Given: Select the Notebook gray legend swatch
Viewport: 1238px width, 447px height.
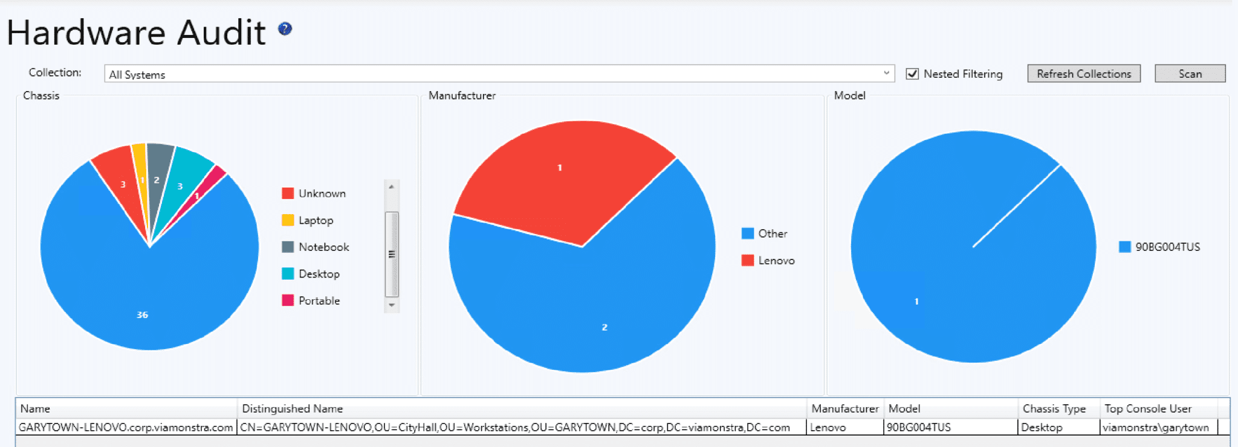Looking at the screenshot, I should coord(288,247).
